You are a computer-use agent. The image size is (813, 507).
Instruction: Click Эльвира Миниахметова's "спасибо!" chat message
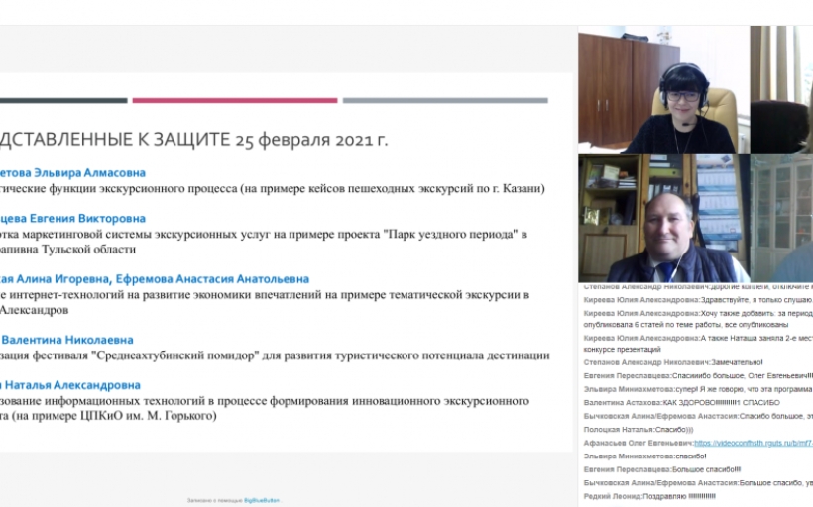645,456
